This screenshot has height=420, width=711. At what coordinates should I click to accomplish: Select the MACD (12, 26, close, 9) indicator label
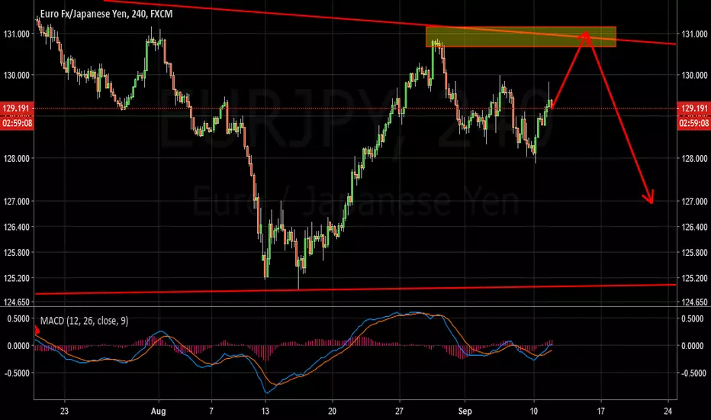point(85,321)
